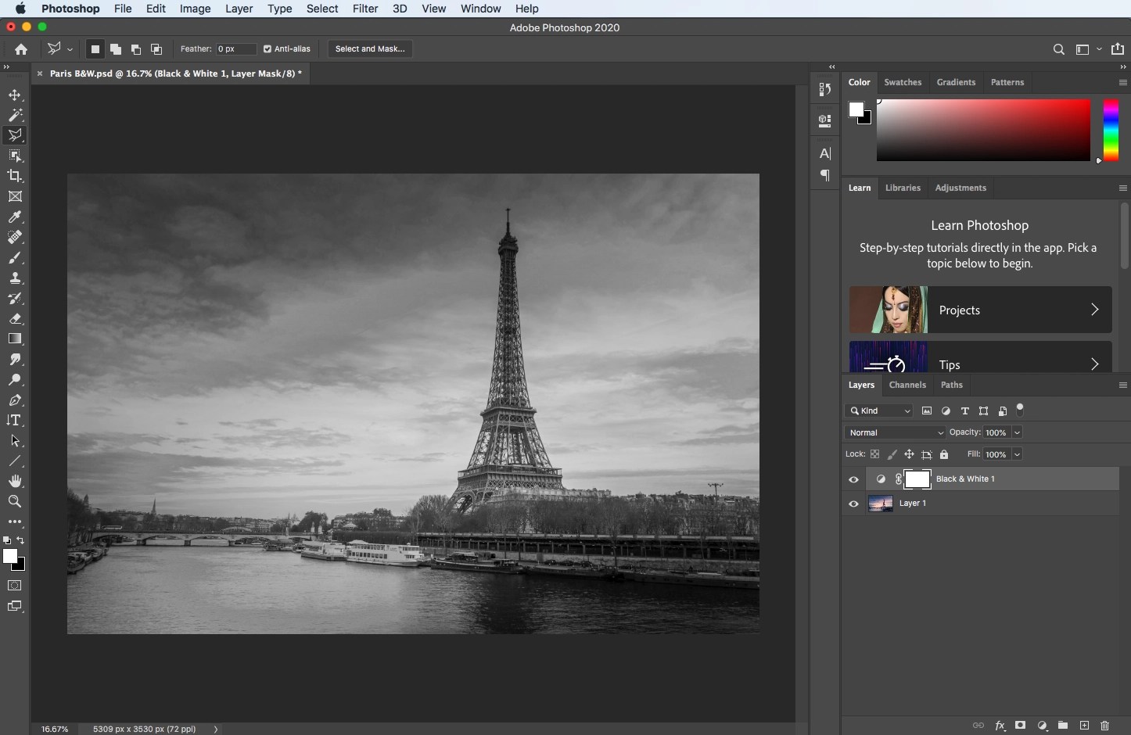Toggle visibility of Layer 1

(x=853, y=504)
